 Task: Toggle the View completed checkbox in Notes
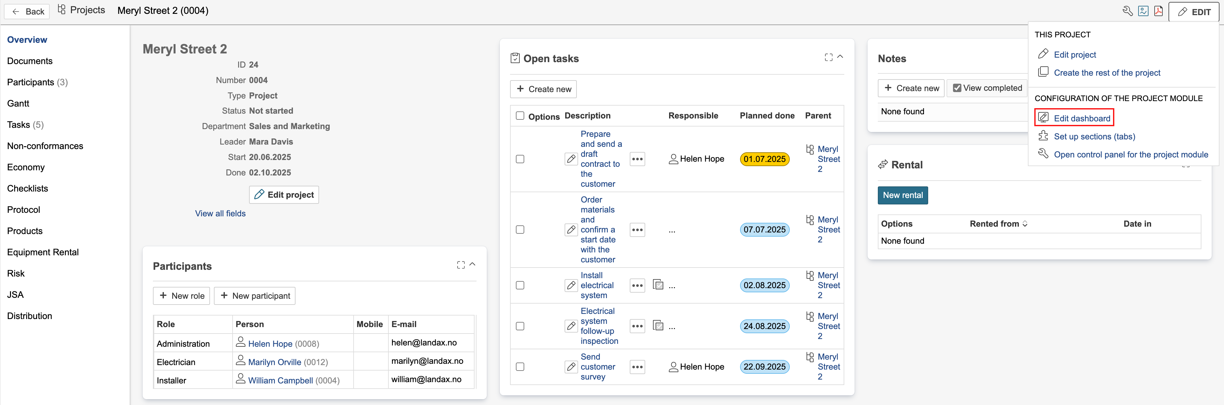pos(957,88)
